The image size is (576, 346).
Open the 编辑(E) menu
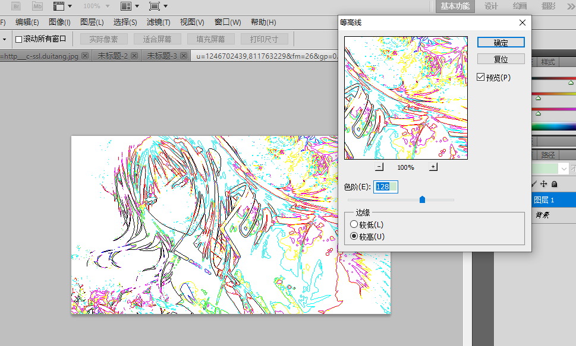(x=27, y=23)
